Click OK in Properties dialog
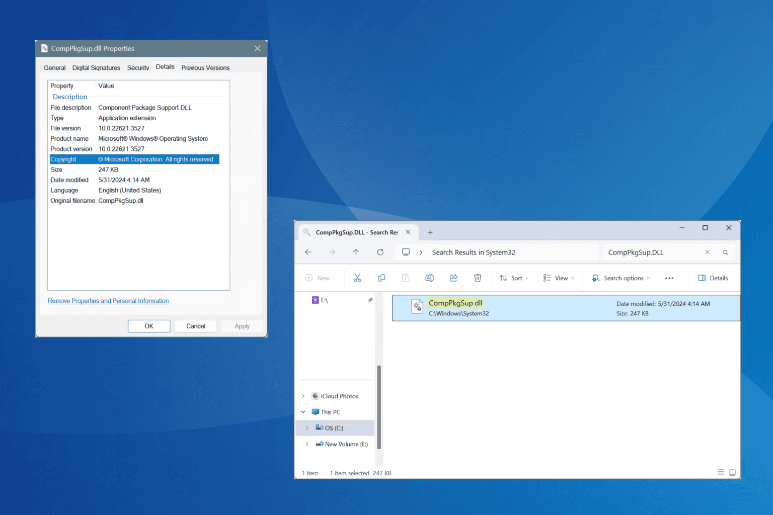The height and width of the screenshot is (515, 773). click(149, 326)
